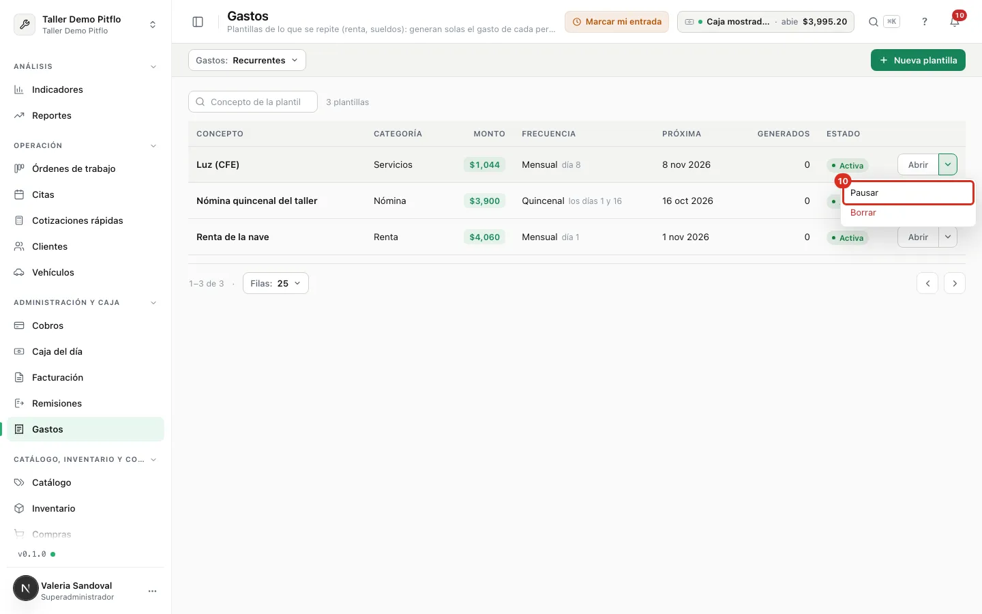The image size is (982, 614).
Task: Open Cotizaciones rápidas
Action: point(85,220)
